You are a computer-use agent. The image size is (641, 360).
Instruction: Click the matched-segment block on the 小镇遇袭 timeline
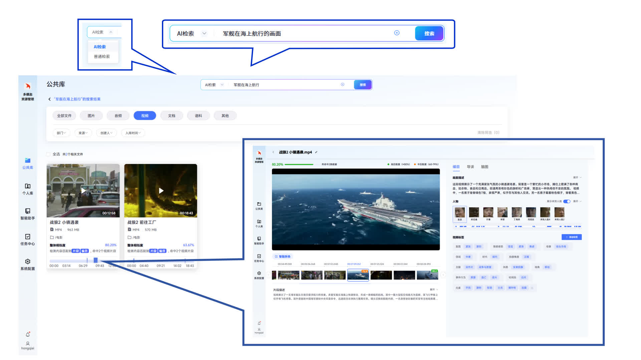pos(95,260)
